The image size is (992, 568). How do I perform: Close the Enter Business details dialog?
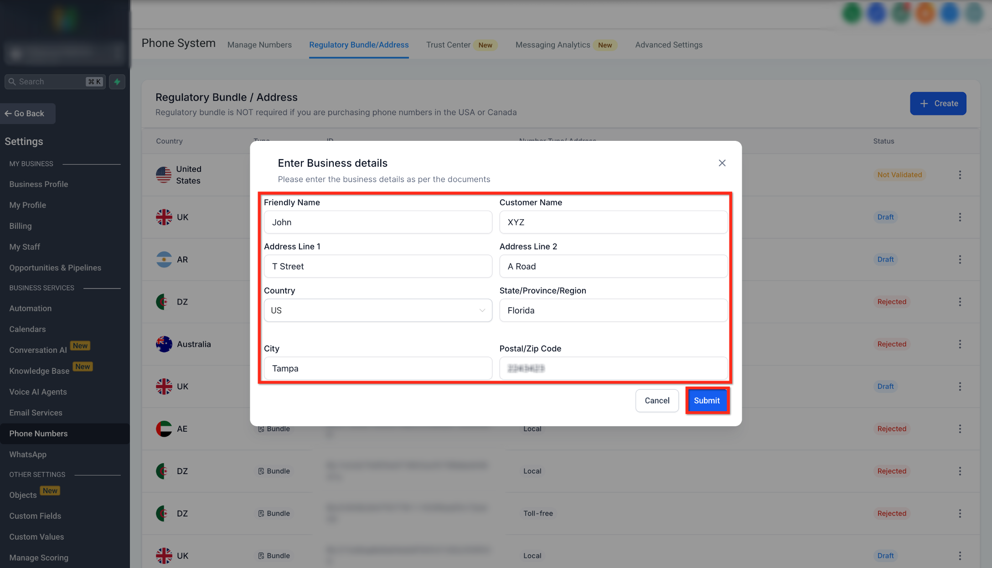tap(722, 163)
